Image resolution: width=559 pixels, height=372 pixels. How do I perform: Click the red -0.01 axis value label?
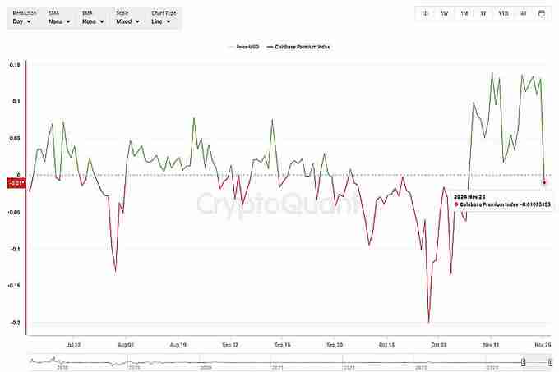click(16, 182)
